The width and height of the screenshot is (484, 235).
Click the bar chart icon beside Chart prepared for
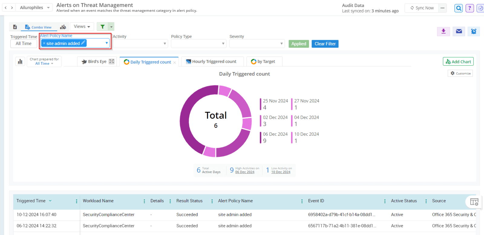tap(20, 62)
